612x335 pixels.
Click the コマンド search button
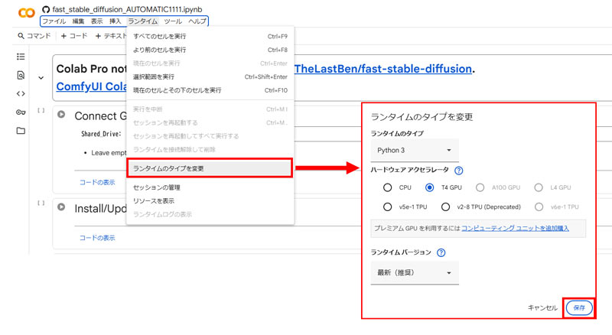(x=34, y=36)
